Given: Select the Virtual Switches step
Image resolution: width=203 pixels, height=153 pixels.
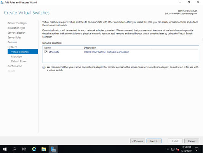Looking at the screenshot, I should pyautogui.click(x=23, y=52).
